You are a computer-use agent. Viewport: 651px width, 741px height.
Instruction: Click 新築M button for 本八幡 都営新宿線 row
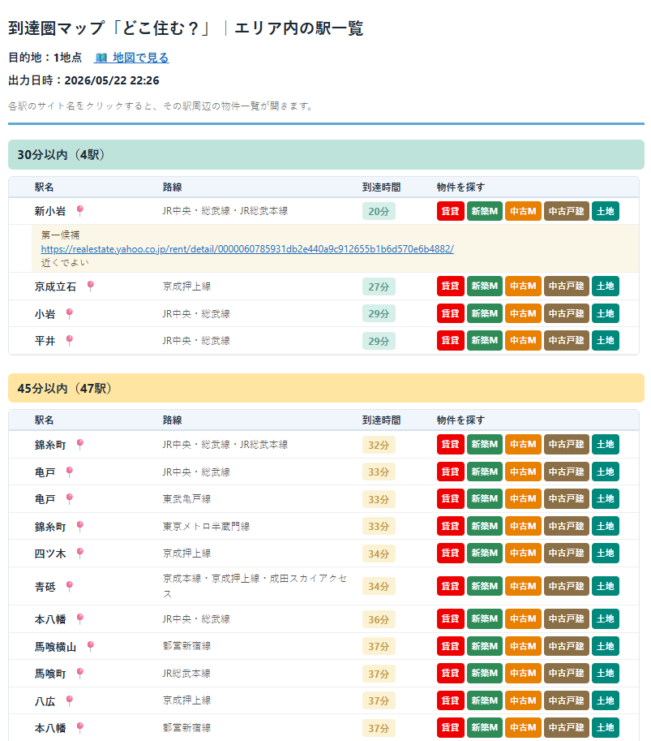[x=484, y=727]
